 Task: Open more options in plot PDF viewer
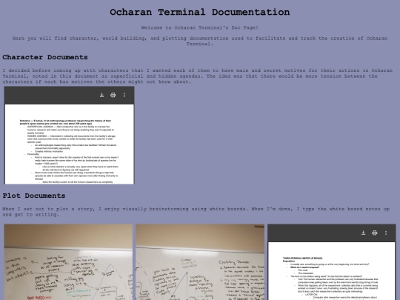[386, 233]
